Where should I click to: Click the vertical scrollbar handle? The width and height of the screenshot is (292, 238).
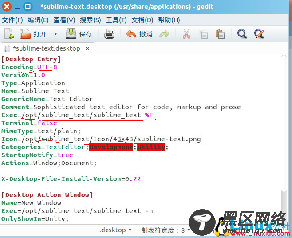tap(284, 123)
